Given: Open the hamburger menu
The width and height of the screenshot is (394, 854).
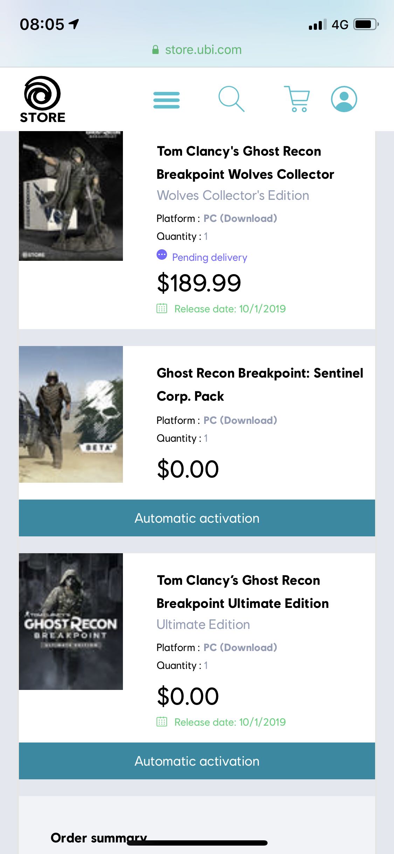Looking at the screenshot, I should (166, 100).
